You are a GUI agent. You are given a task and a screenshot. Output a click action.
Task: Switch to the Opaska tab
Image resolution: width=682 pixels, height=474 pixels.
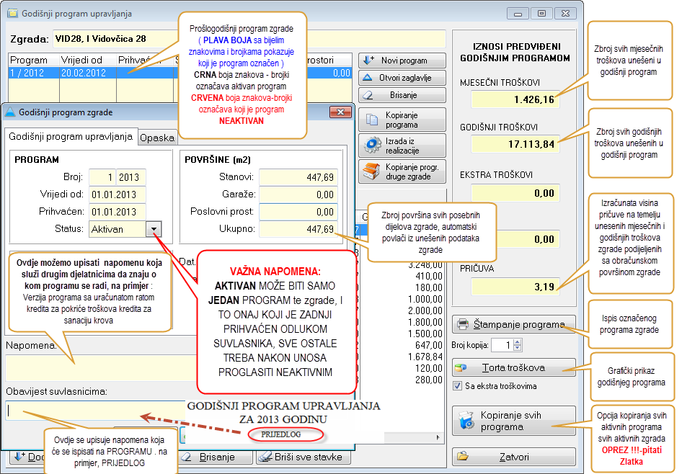[157, 138]
